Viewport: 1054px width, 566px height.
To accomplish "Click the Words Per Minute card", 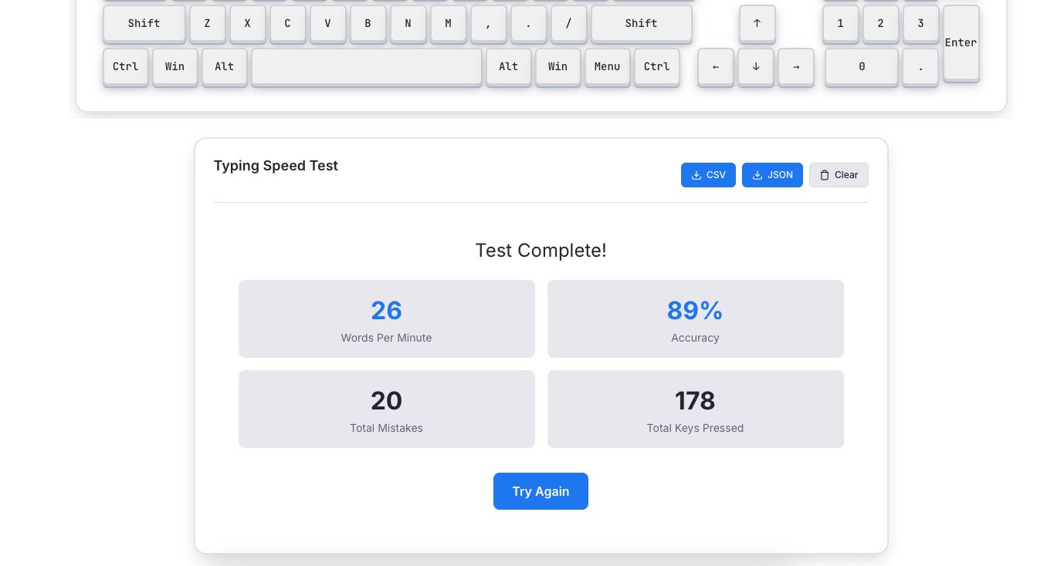I will [x=386, y=318].
